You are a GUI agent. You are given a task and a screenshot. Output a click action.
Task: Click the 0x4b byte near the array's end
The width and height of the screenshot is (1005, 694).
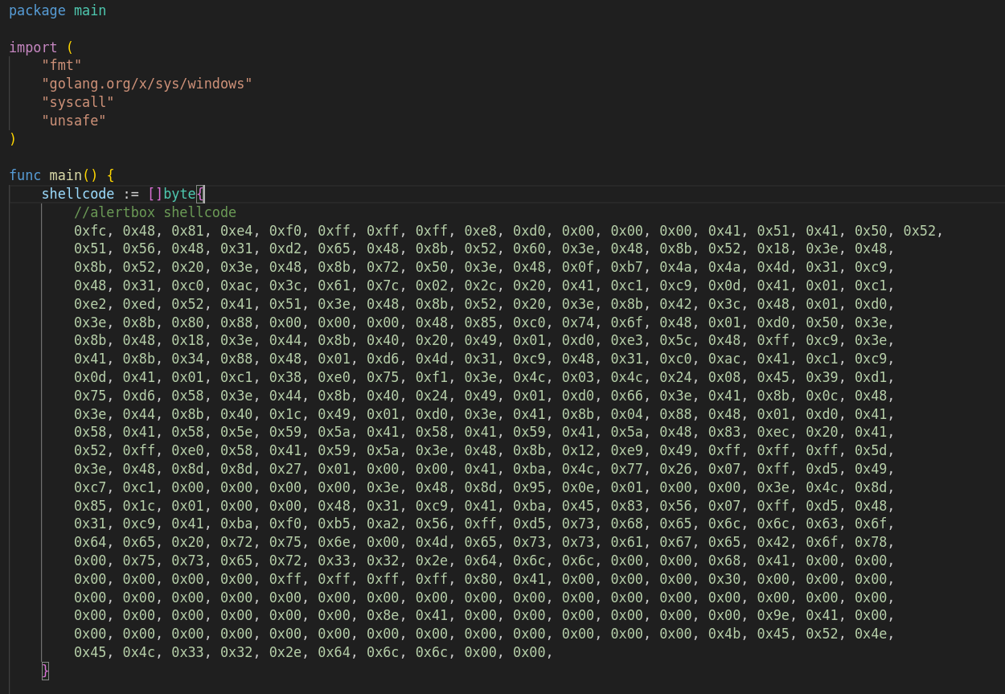coord(724,634)
